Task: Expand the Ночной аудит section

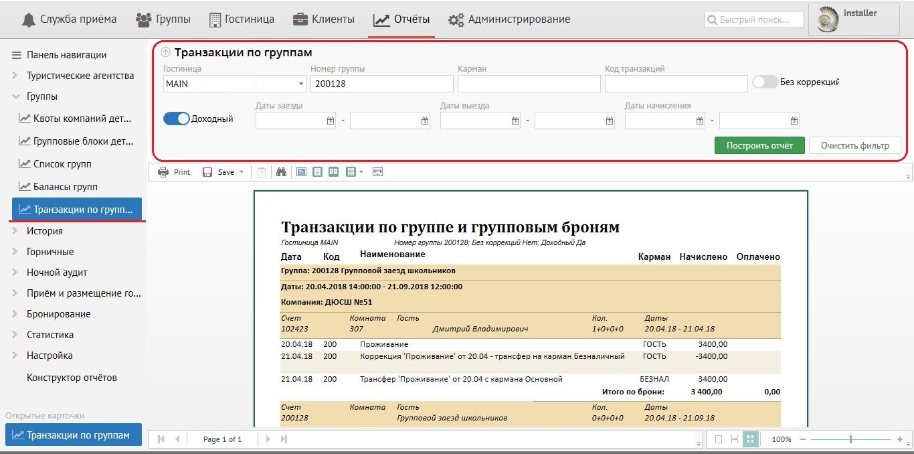Action: [x=15, y=273]
